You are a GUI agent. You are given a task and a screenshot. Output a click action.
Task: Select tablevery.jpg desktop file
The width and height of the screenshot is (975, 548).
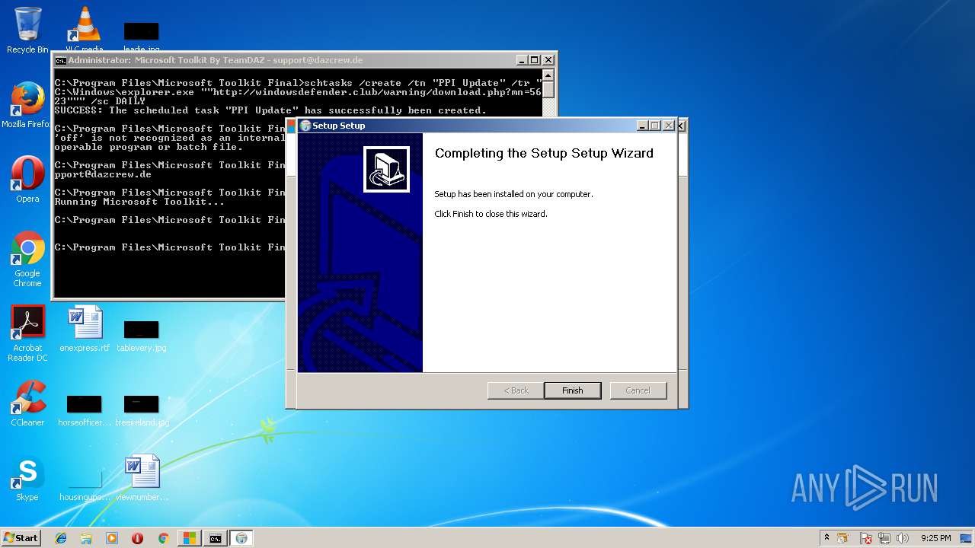141,334
